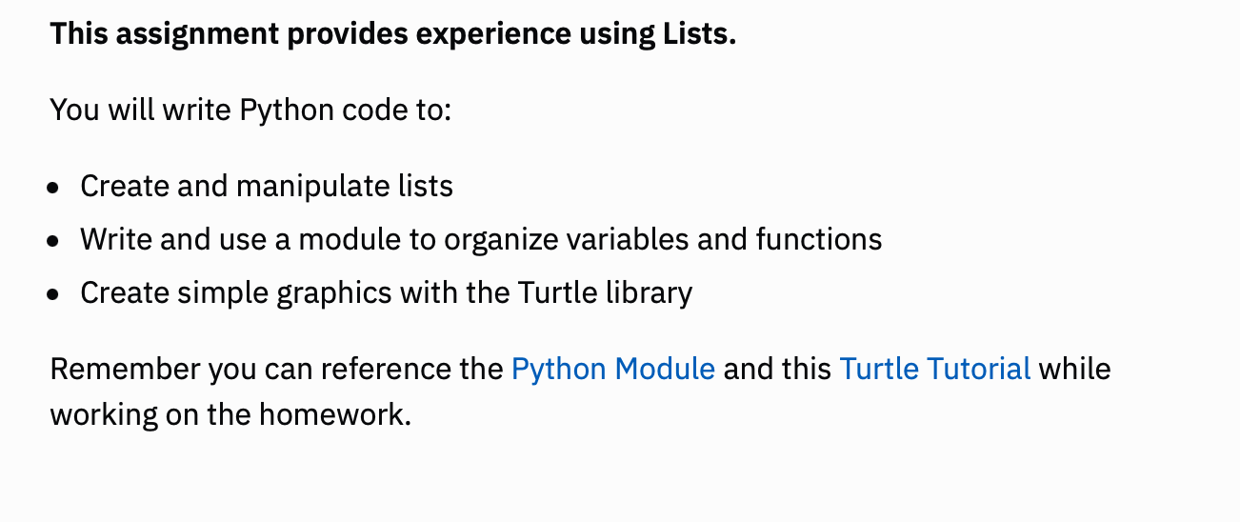Select the 'Write and use a module' bullet text
Screen dimensions: 1240x522
[481, 239]
